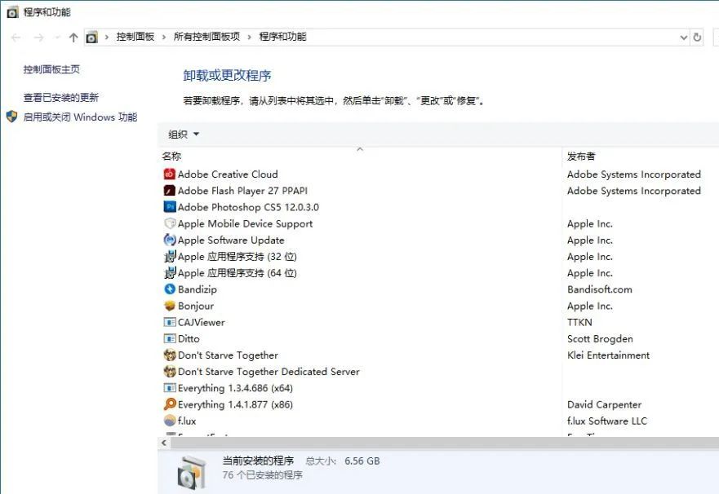The width and height of the screenshot is (719, 494).
Task: Sort list by 发布者 column header
Action: (x=581, y=156)
